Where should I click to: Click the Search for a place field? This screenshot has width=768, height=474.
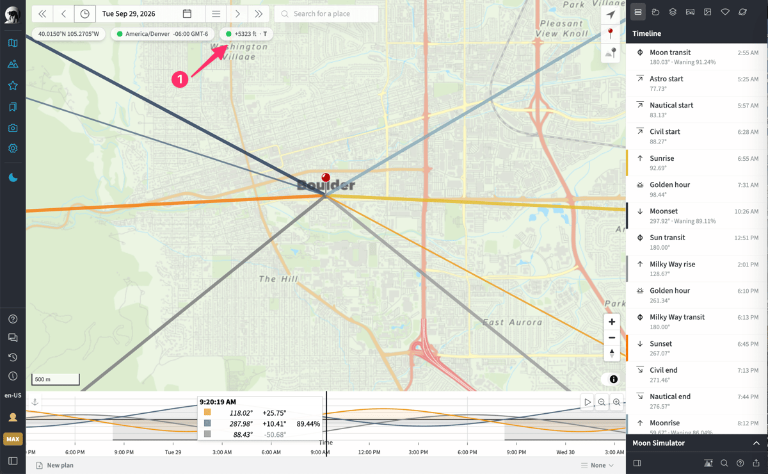pos(326,13)
